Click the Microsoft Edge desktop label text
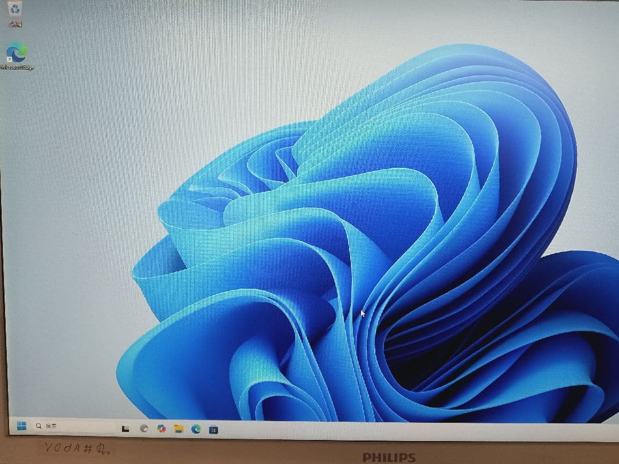This screenshot has height=464, width=619. click(x=17, y=67)
